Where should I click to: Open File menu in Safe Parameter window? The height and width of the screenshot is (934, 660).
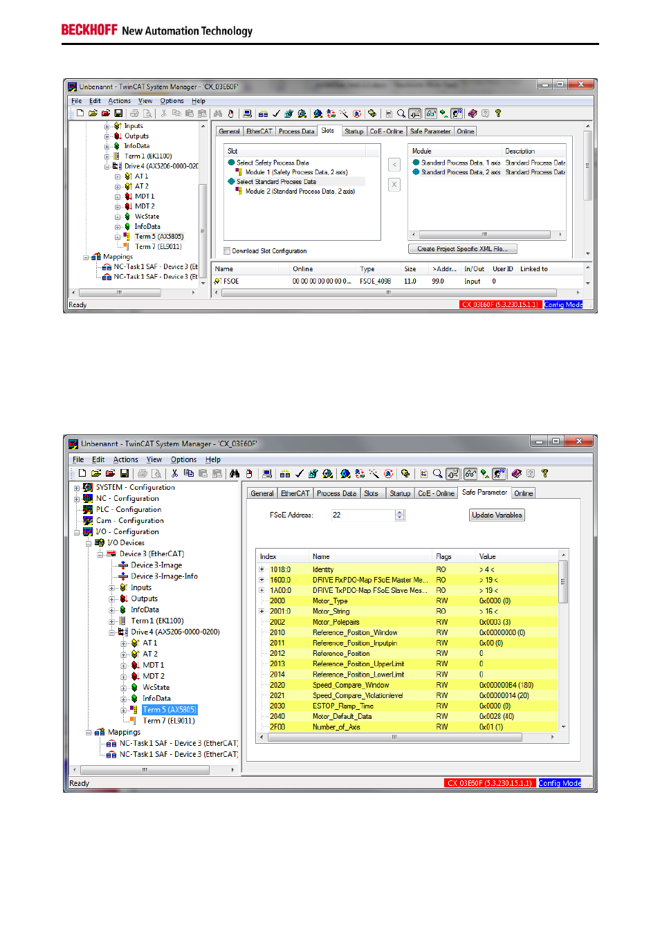tap(78, 459)
